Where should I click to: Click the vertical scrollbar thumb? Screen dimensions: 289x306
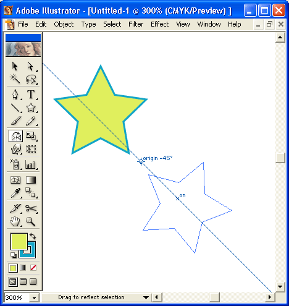click(280, 158)
